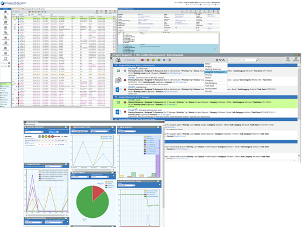
Task: Open Eric IT Manager contact link in green row
Action: tap(170, 104)
